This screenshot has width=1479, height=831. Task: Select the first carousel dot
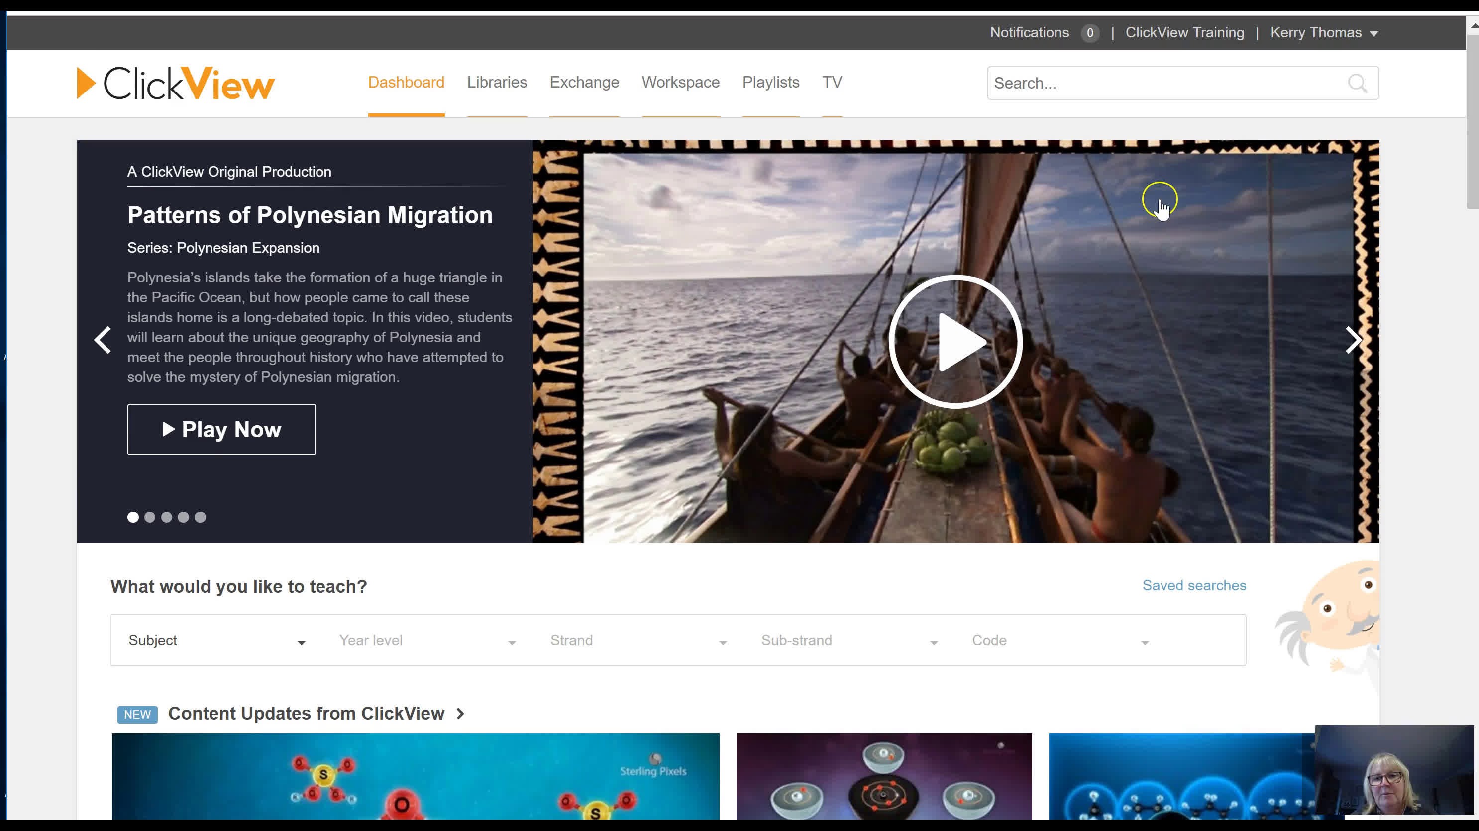(x=133, y=517)
